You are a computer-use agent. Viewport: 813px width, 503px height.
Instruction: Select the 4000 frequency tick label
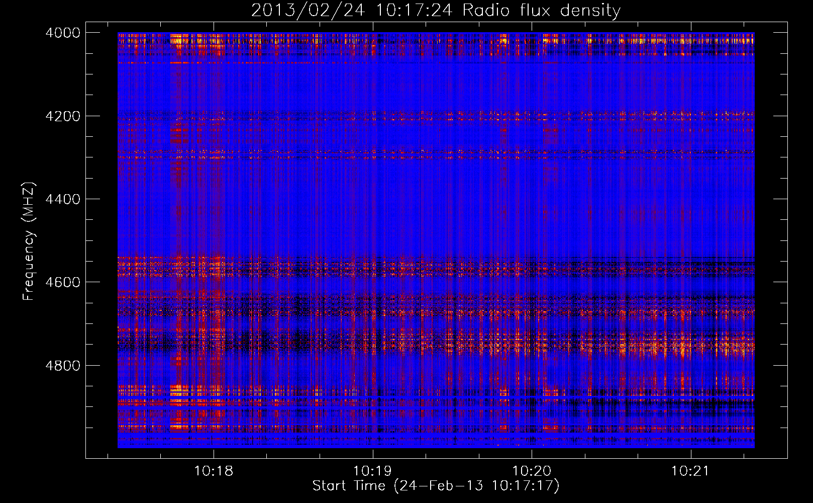[63, 33]
